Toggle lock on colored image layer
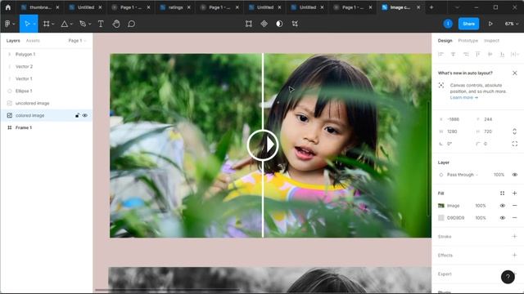Image resolution: width=524 pixels, height=294 pixels. point(77,115)
